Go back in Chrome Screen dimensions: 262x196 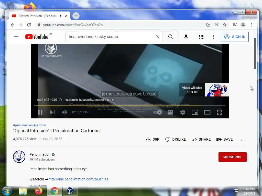pos(13,25)
